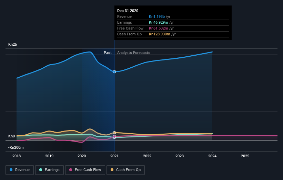Select the Revenue data point at 2021
The width and height of the screenshot is (283, 180).
[114, 72]
